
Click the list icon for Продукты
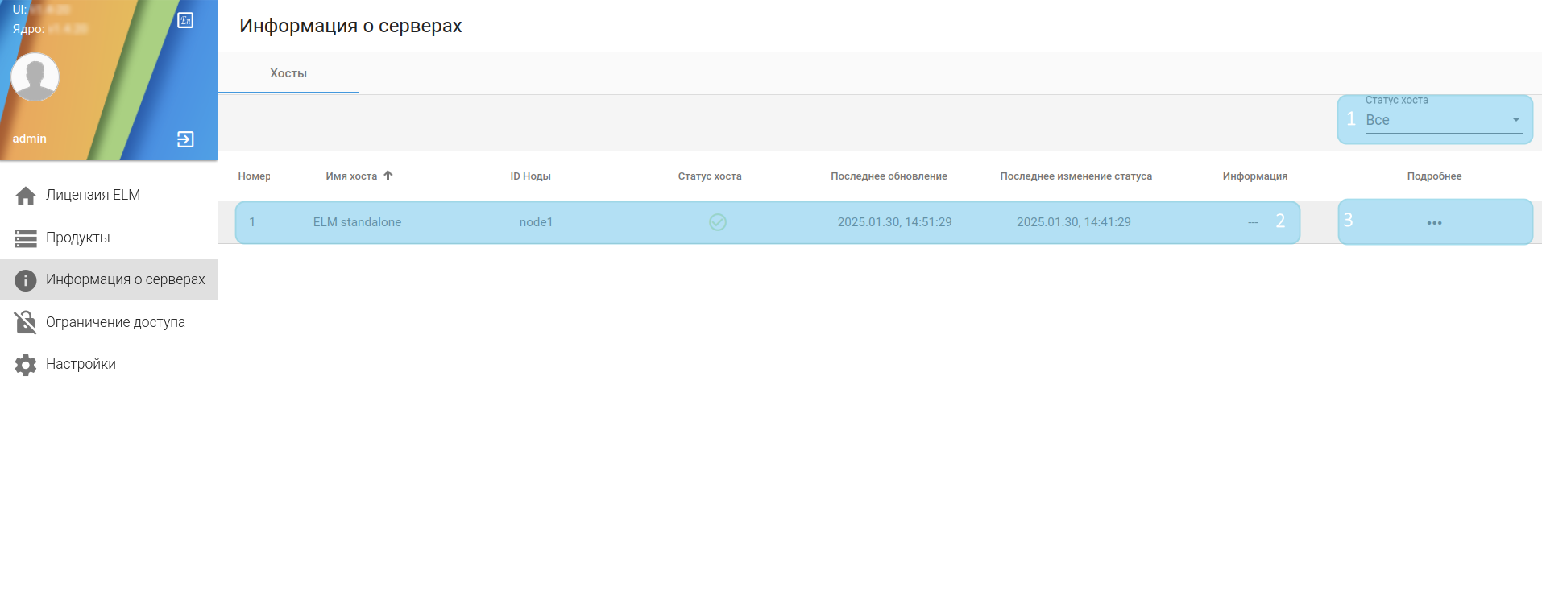(x=26, y=238)
